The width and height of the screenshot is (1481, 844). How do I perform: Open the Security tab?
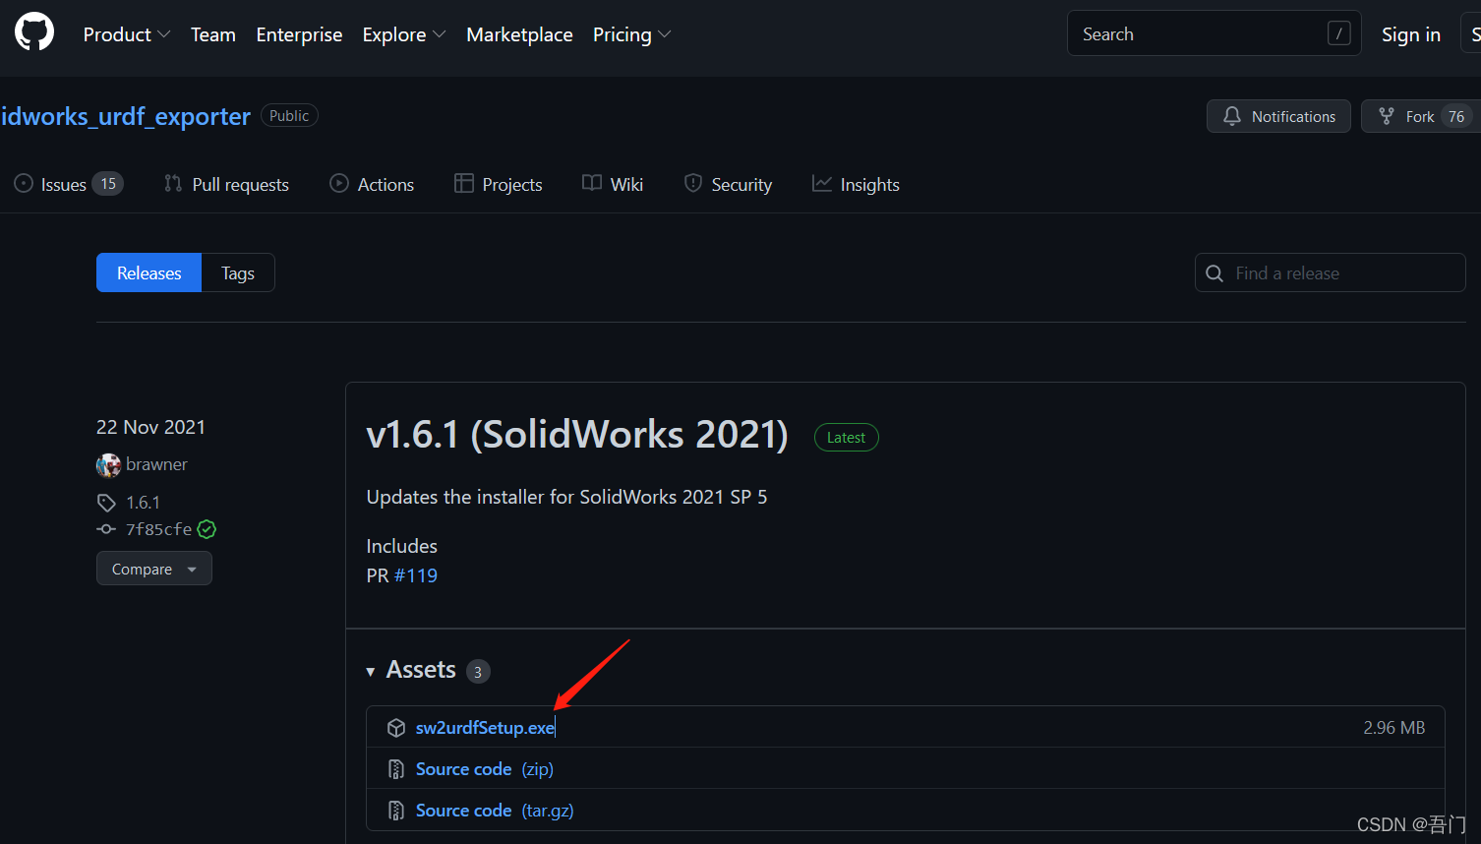point(728,184)
